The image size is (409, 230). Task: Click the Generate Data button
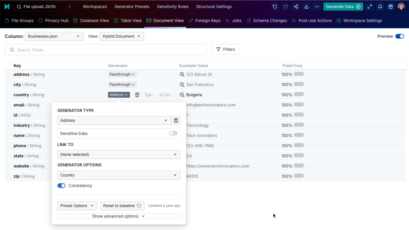[x=343, y=6]
